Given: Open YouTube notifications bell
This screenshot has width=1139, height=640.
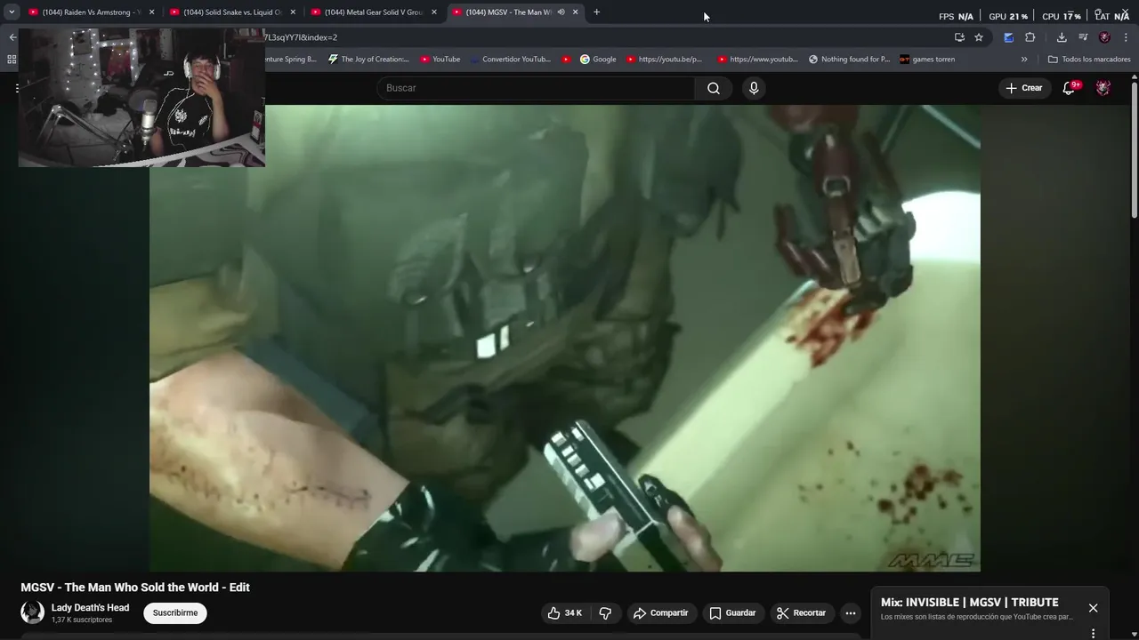Looking at the screenshot, I should click(1070, 88).
